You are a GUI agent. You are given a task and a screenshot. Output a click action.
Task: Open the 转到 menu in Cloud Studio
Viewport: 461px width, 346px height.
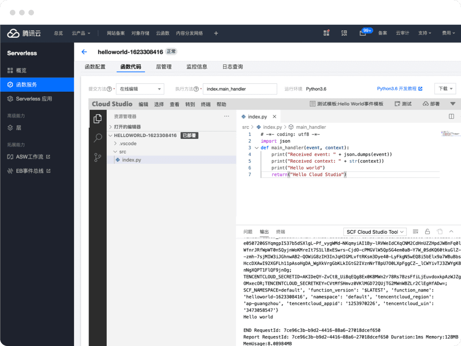click(x=190, y=104)
